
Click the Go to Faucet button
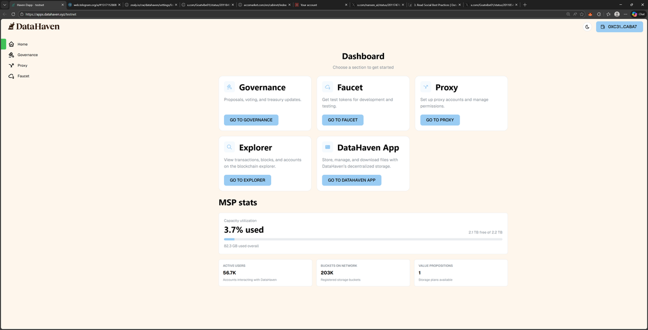[x=343, y=120]
